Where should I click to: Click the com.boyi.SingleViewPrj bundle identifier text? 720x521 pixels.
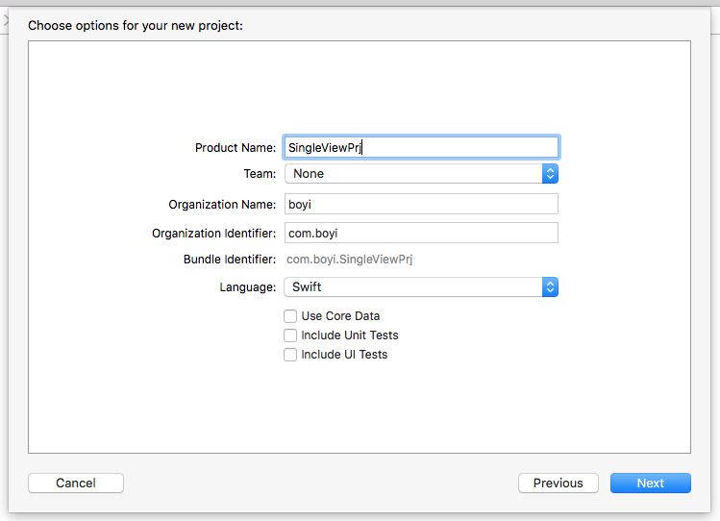tap(350, 260)
